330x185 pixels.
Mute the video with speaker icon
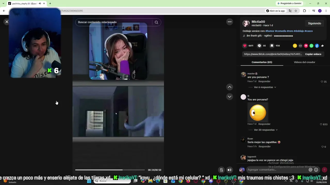[x=229, y=170]
